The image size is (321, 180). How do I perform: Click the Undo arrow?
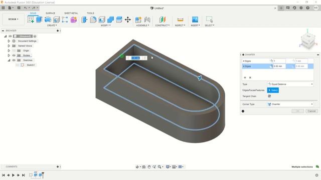(x=25, y=8)
